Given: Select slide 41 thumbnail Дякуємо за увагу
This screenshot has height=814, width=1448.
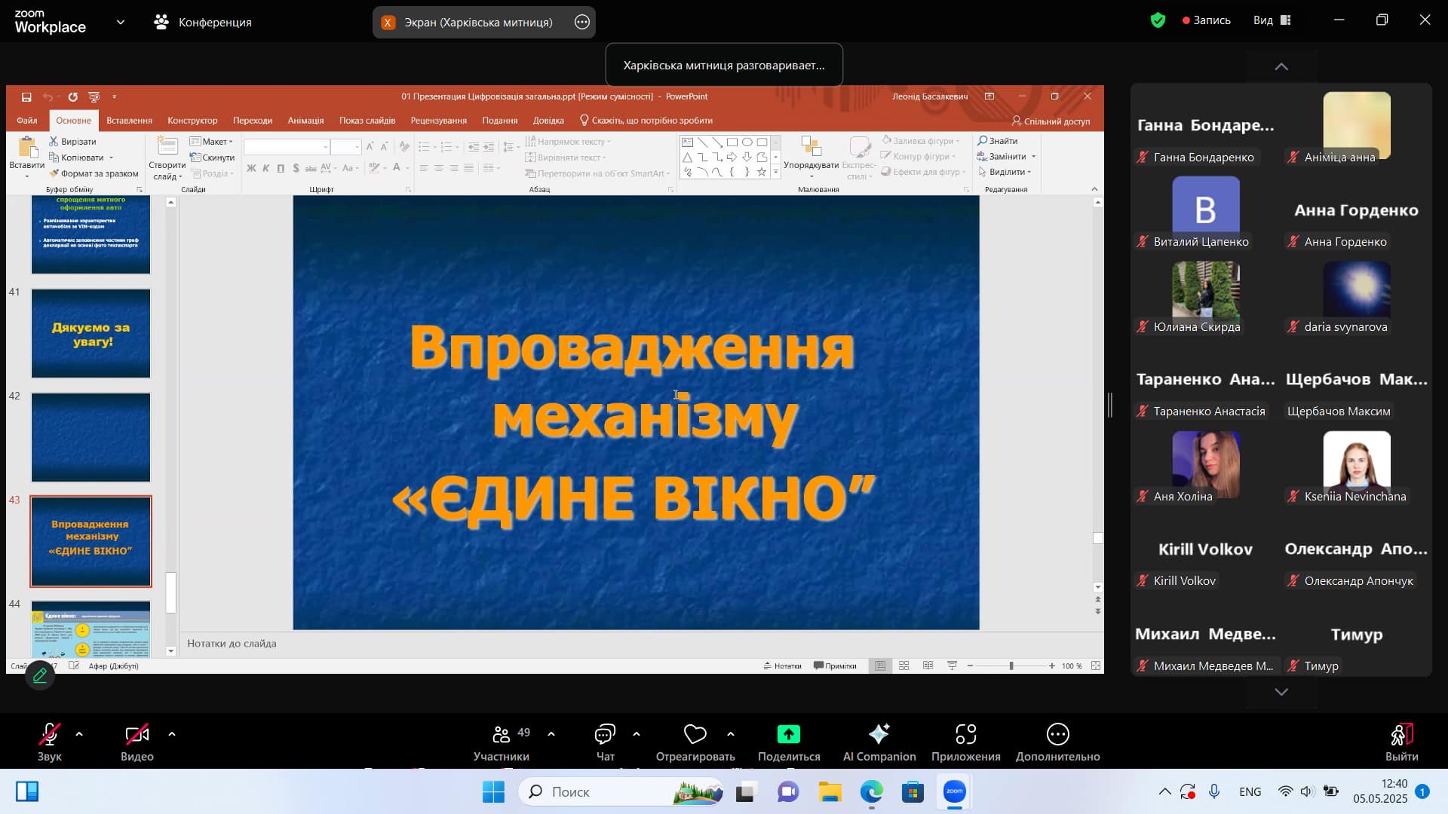Looking at the screenshot, I should [x=90, y=334].
